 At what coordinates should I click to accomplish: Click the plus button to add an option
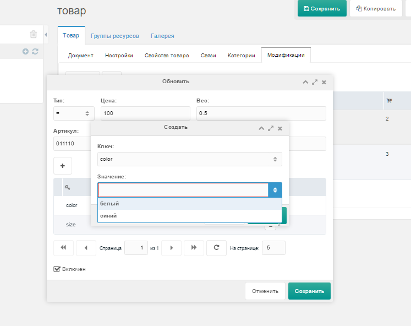(x=62, y=165)
